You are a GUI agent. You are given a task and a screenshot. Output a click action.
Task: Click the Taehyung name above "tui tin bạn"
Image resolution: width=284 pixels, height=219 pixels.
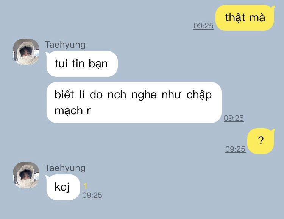(x=65, y=45)
